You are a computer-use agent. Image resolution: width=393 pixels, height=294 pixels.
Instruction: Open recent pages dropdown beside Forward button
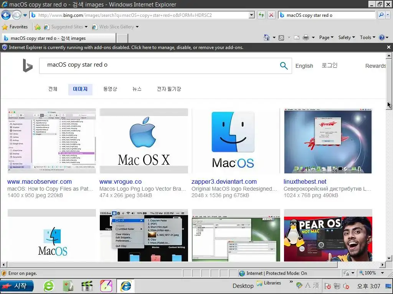pyautogui.click(x=25, y=15)
